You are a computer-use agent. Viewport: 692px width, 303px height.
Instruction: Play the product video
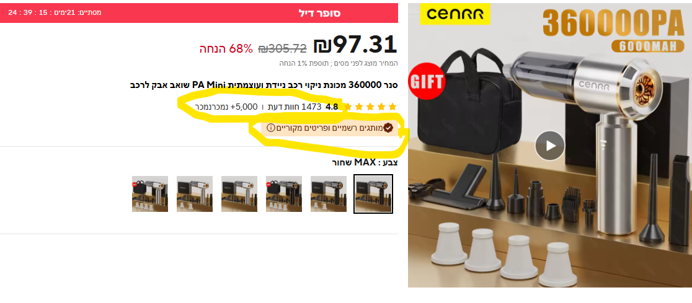[x=549, y=146]
